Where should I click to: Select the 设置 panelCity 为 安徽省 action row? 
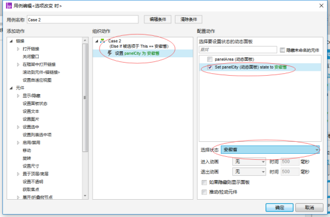click(143, 53)
